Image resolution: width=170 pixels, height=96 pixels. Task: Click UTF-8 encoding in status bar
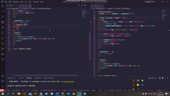point(100,90)
